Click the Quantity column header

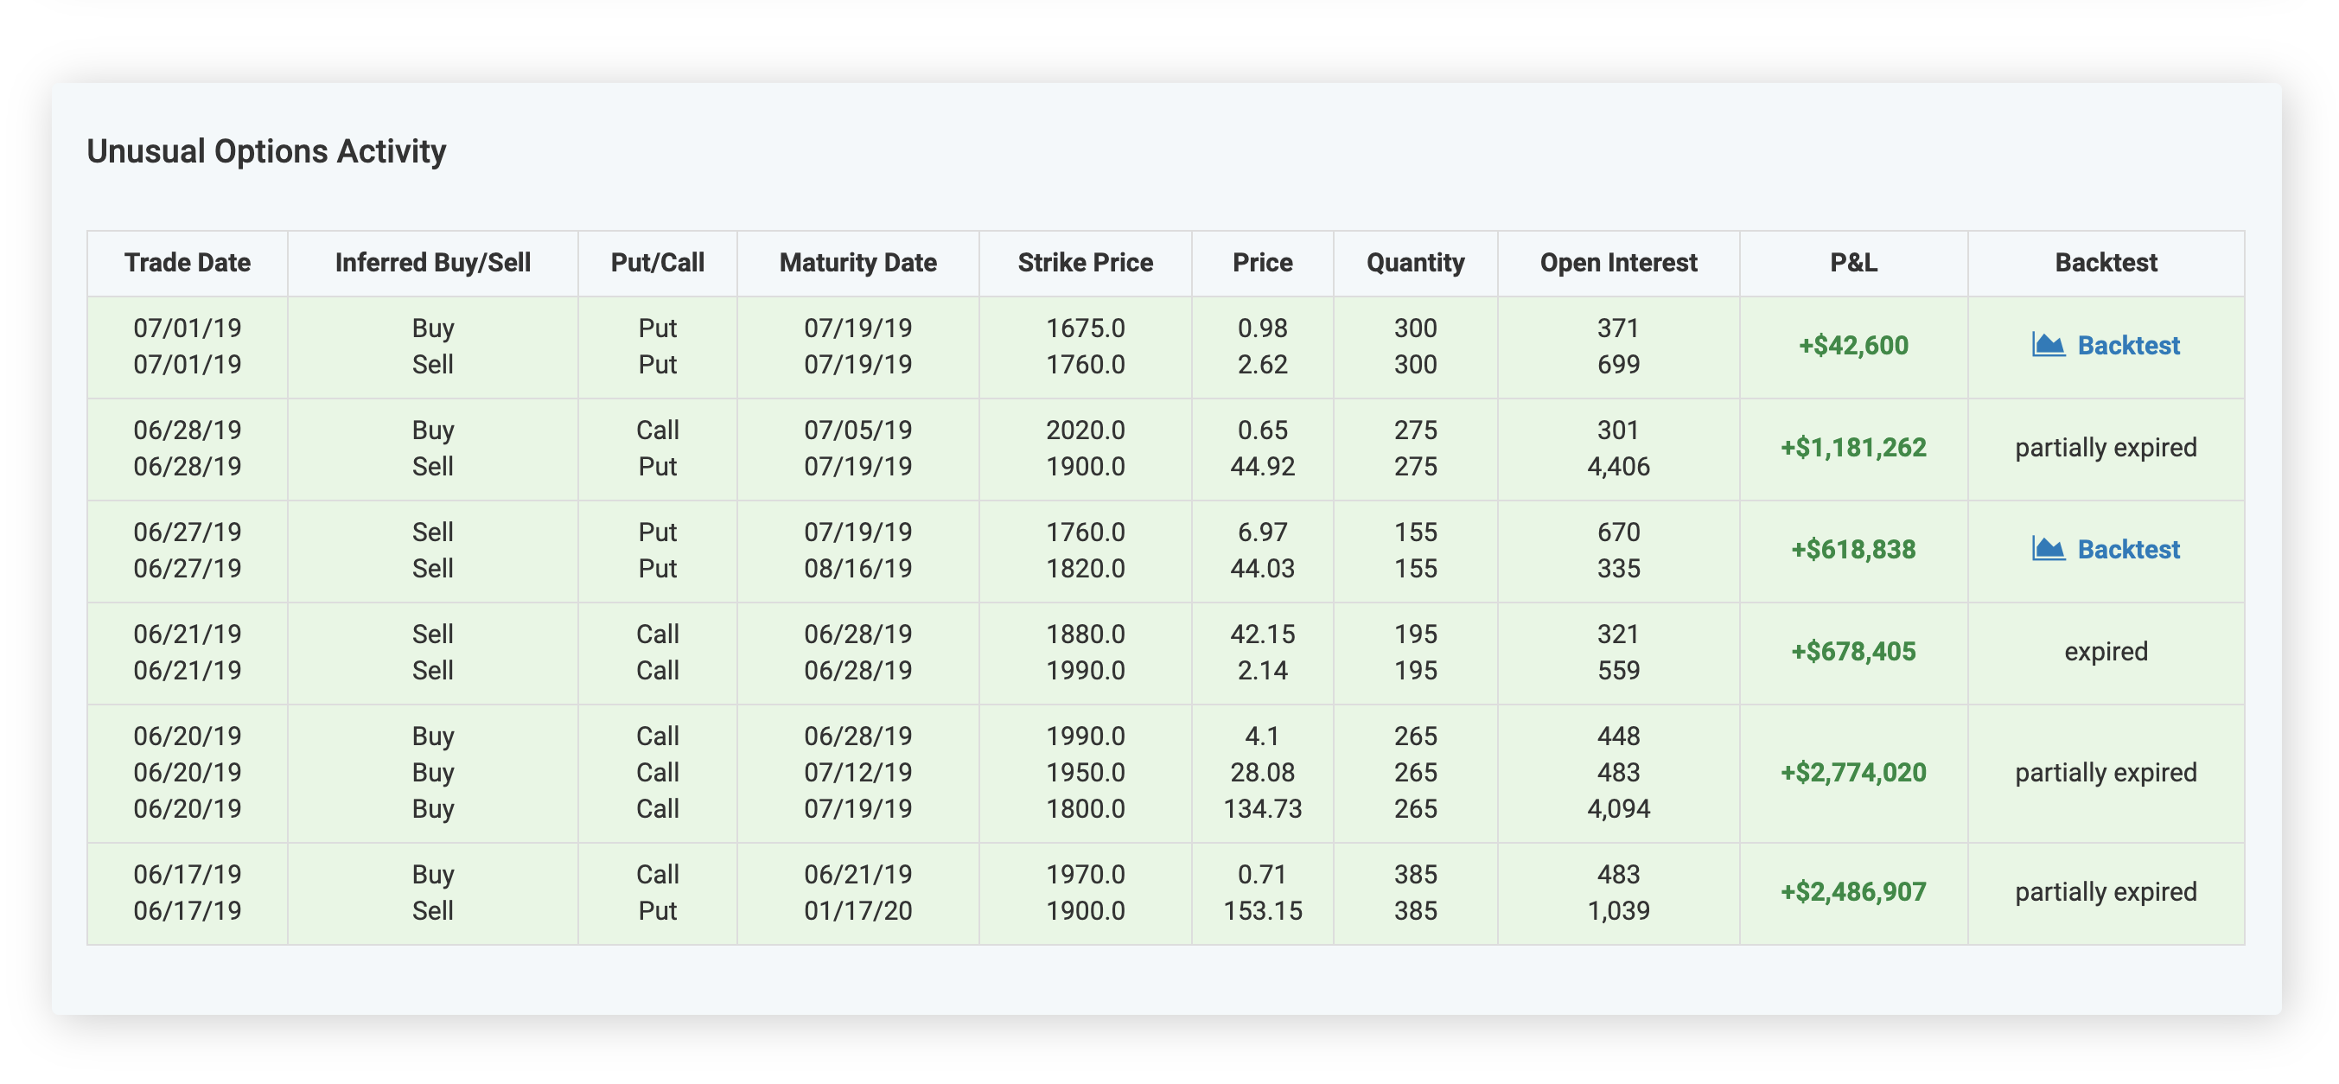[1415, 263]
